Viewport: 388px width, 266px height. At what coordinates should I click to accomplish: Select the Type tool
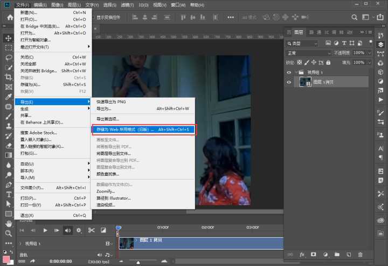(9, 194)
